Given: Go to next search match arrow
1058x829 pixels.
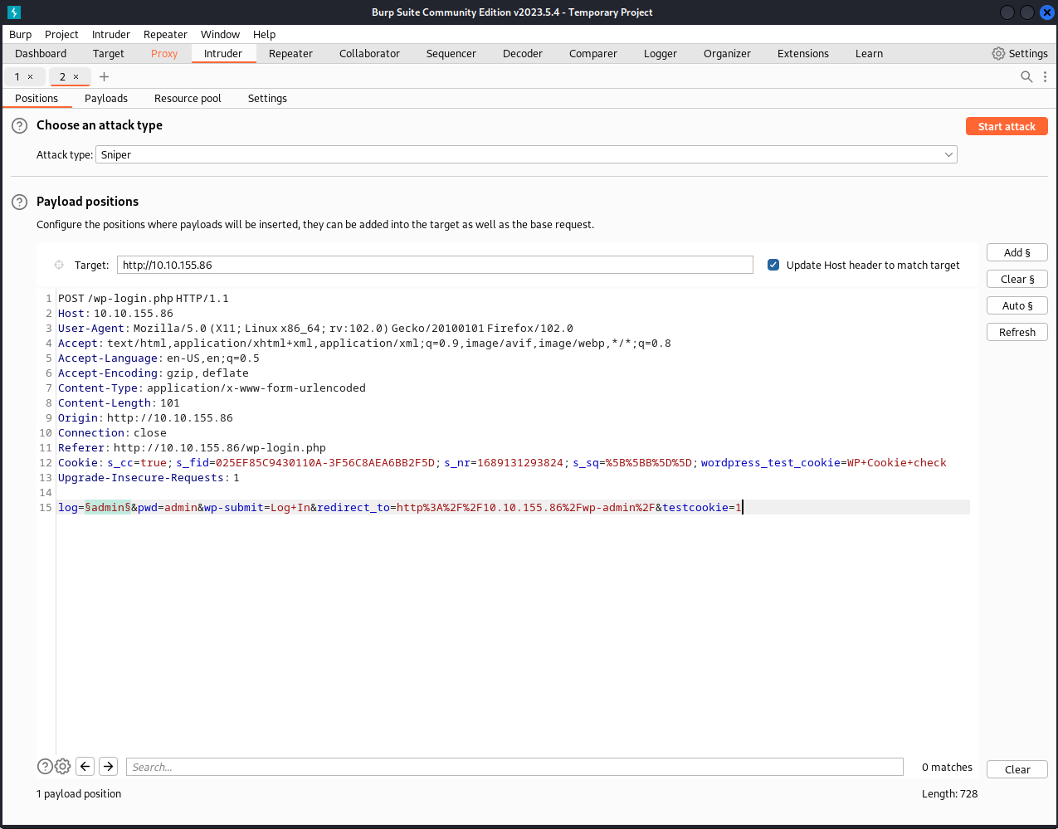Looking at the screenshot, I should (108, 767).
